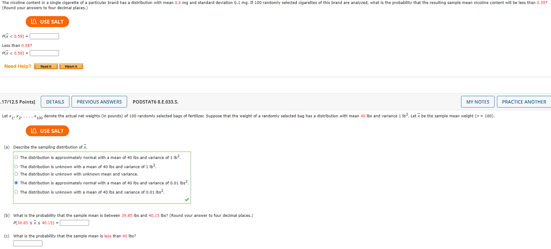Click the 'Need Help?' label
551x249 pixels.
click(x=18, y=66)
